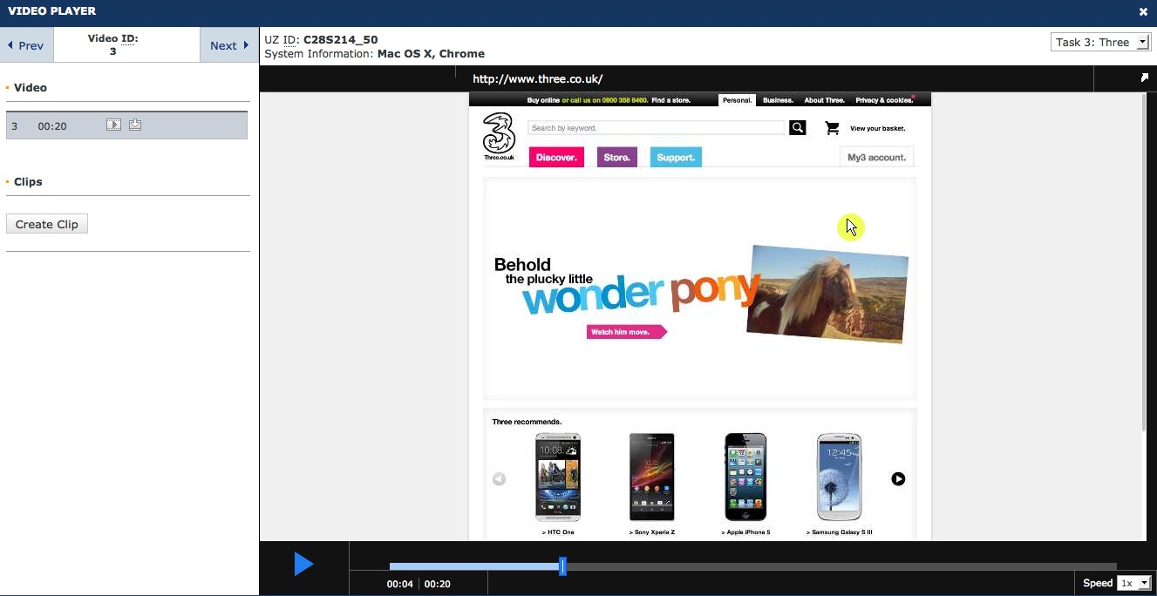Play video 3 using the filmstrip icon

point(113,125)
